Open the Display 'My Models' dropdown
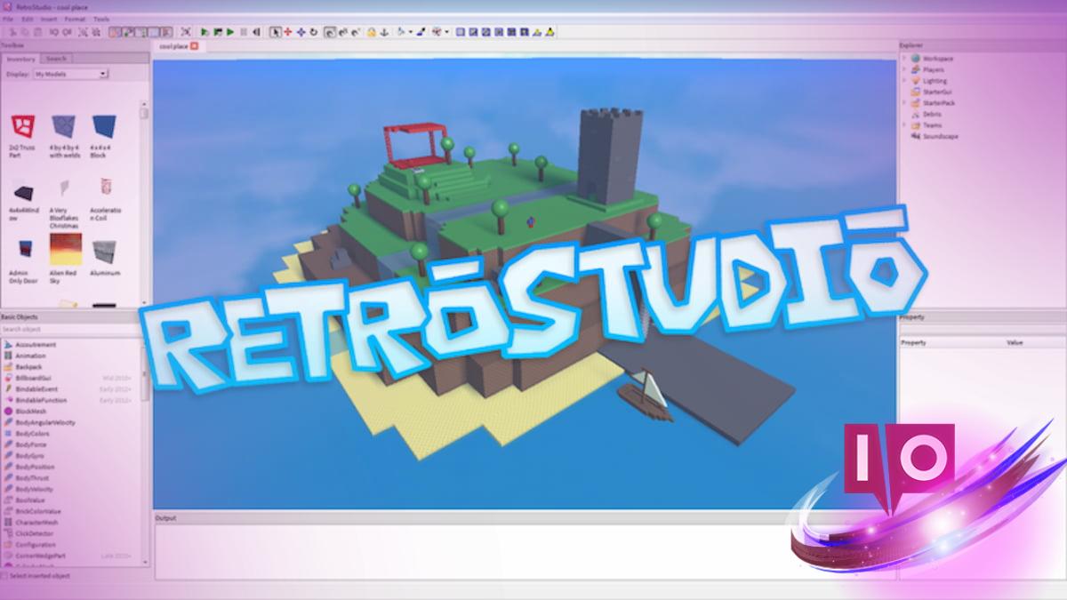Viewport: 1067px width, 600px height. 70,74
